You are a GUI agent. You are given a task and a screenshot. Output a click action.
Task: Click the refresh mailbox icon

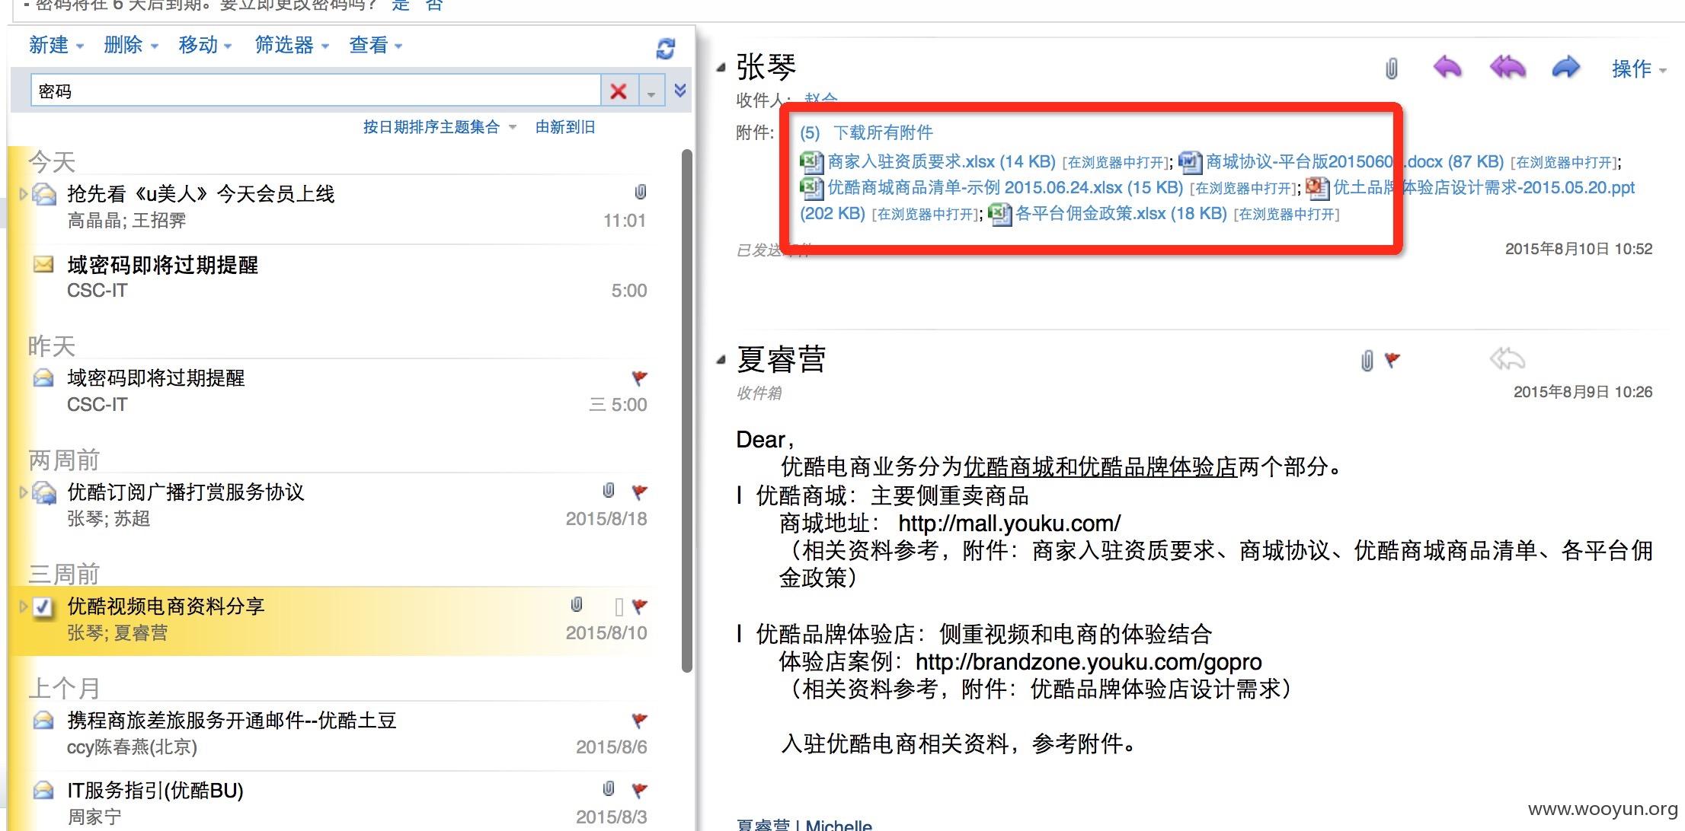pos(665,49)
